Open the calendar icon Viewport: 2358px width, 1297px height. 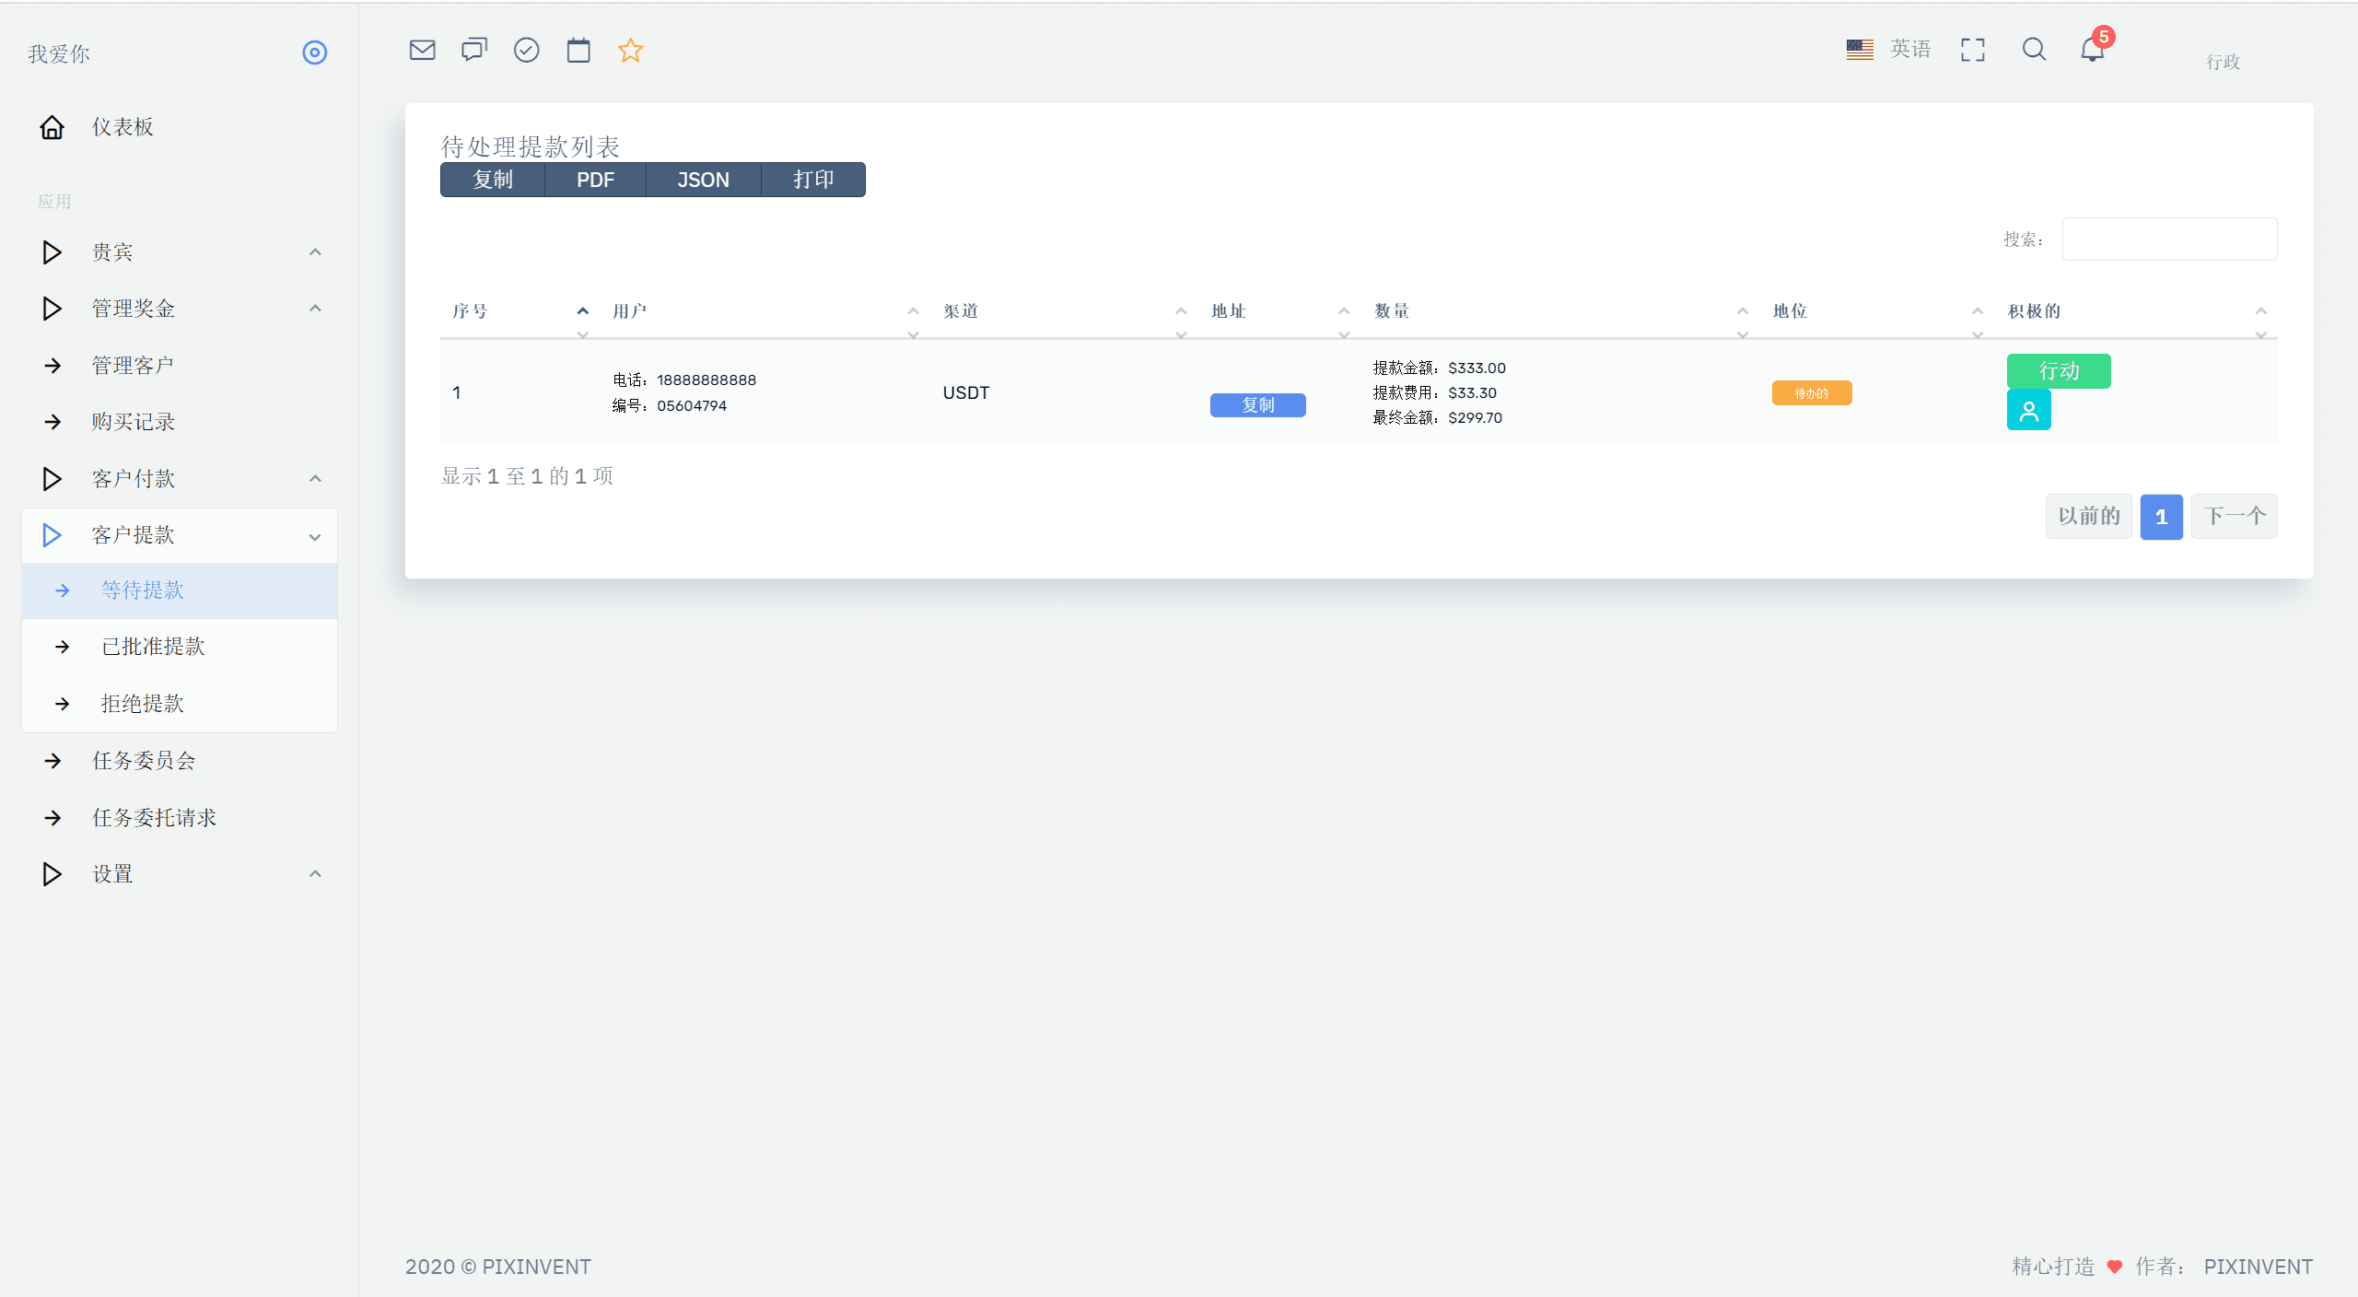578,50
